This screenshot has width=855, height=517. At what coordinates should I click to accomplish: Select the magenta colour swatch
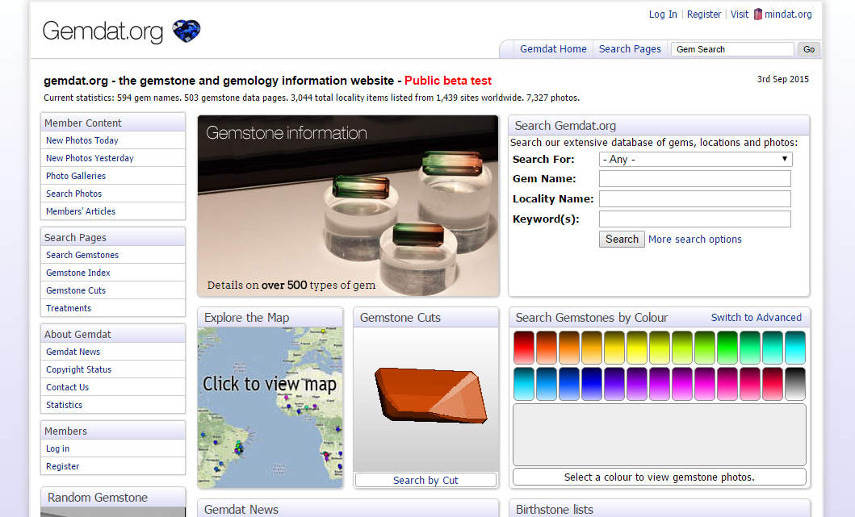[682, 384]
